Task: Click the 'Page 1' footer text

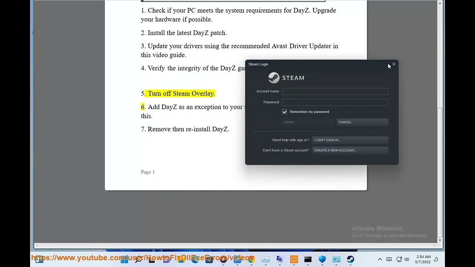Action: pos(148,172)
